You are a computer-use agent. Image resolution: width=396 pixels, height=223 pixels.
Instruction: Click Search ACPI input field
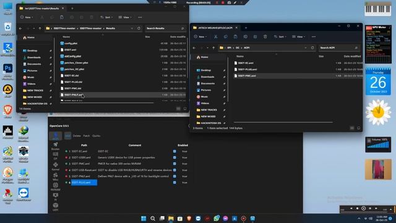click(338, 48)
